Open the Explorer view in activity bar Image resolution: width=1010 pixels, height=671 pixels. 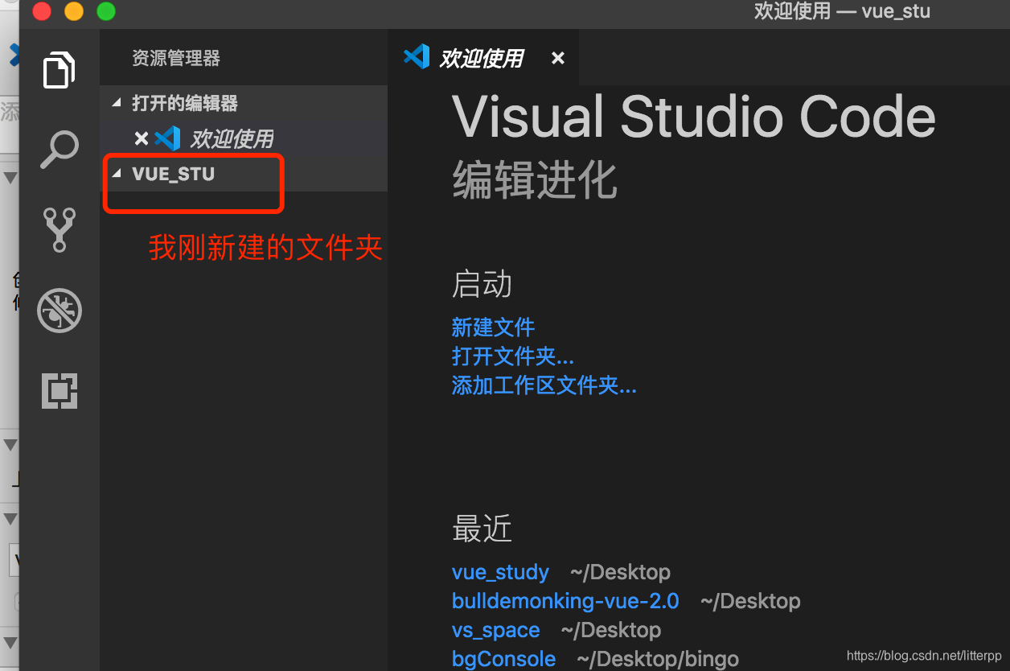click(x=60, y=70)
